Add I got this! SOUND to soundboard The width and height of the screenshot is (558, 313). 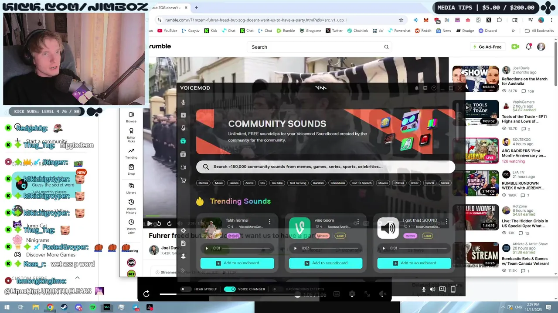point(414,263)
